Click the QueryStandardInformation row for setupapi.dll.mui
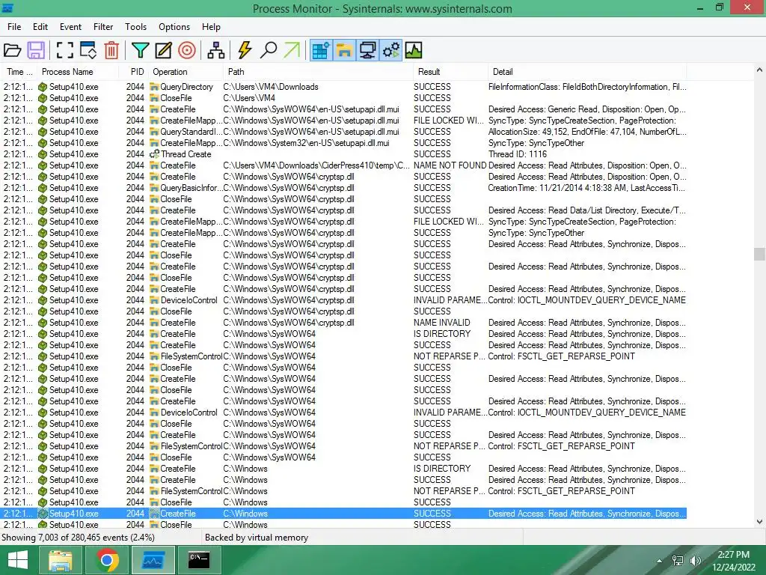Image resolution: width=766 pixels, height=575 pixels. click(343, 132)
